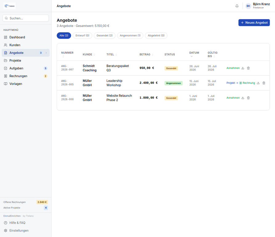Sort the table by Betrag column
The width and height of the screenshot is (275, 237).
point(146,54)
